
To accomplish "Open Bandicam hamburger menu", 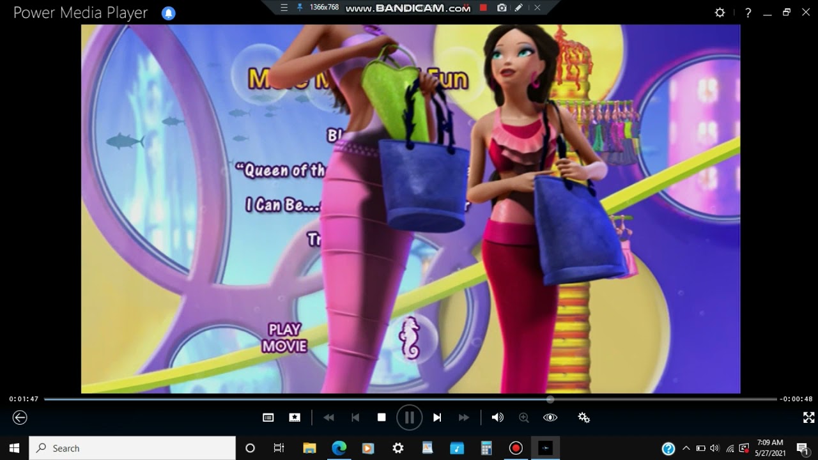I will point(284,8).
